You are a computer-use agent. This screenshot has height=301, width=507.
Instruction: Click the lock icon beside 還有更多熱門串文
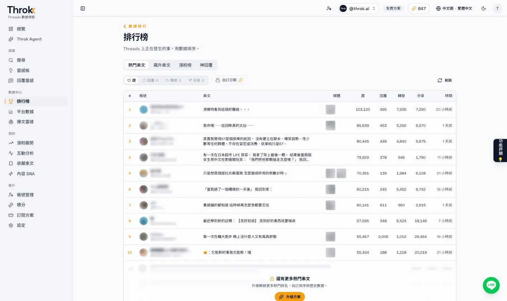click(272, 279)
